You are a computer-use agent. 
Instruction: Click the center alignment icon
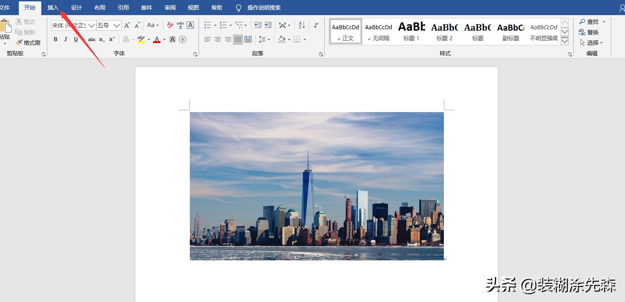click(x=217, y=39)
